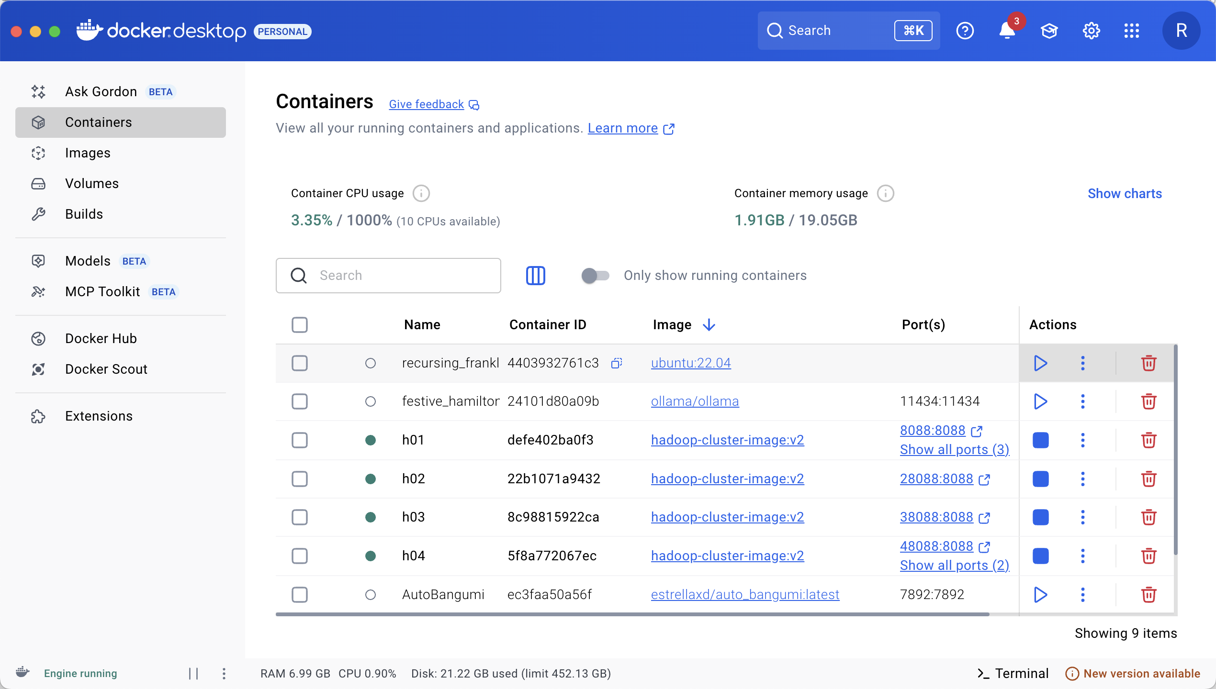Toggle the select-all containers checkbox
Image resolution: width=1216 pixels, height=689 pixels.
coord(300,325)
